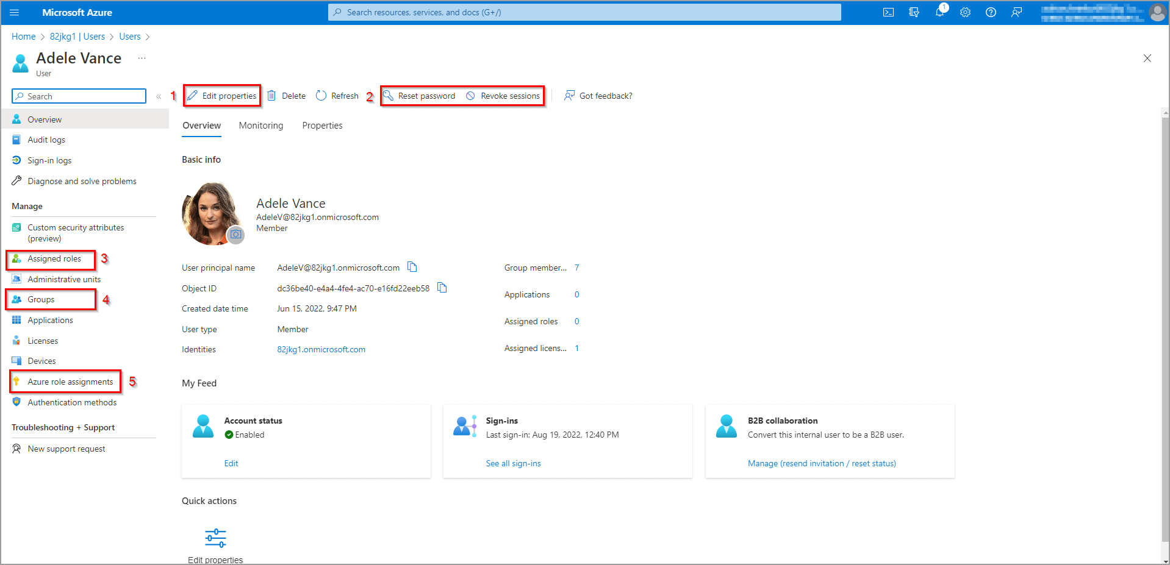Click Revoke sessions
Viewport: 1170px width, 565px height.
point(503,96)
